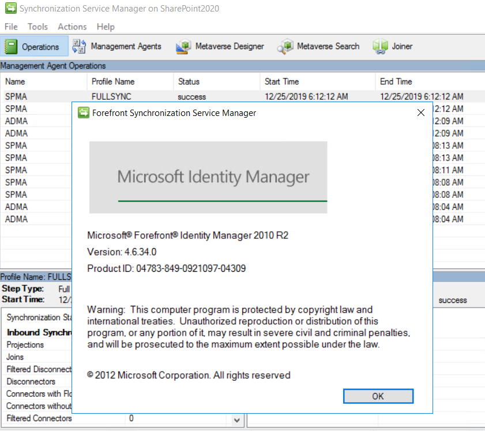Click the Filtered Connectors row
This screenshot has width=485, height=431.
39,418
